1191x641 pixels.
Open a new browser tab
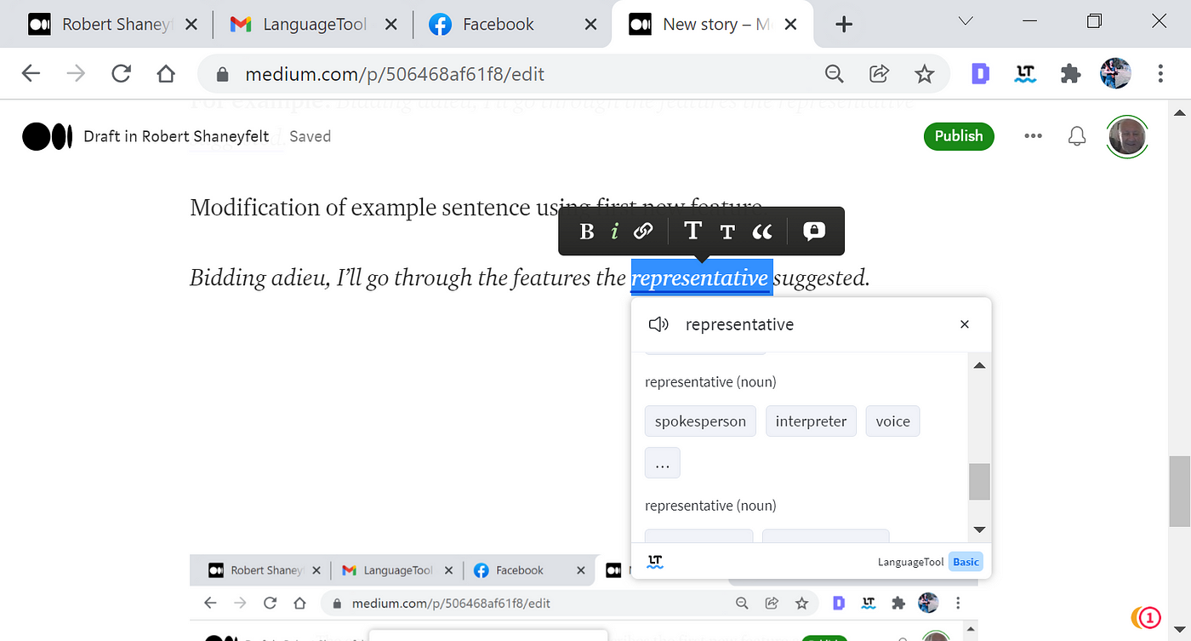point(843,25)
